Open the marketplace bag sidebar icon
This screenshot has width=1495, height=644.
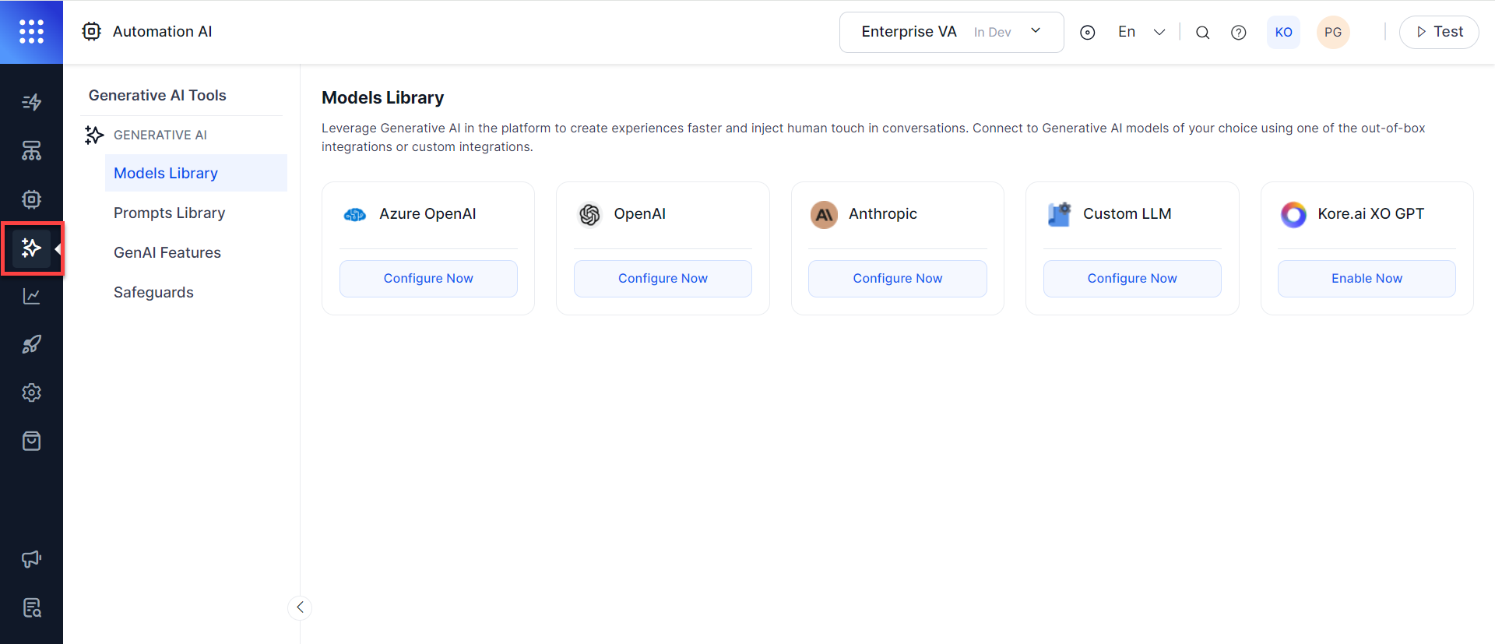click(x=31, y=442)
